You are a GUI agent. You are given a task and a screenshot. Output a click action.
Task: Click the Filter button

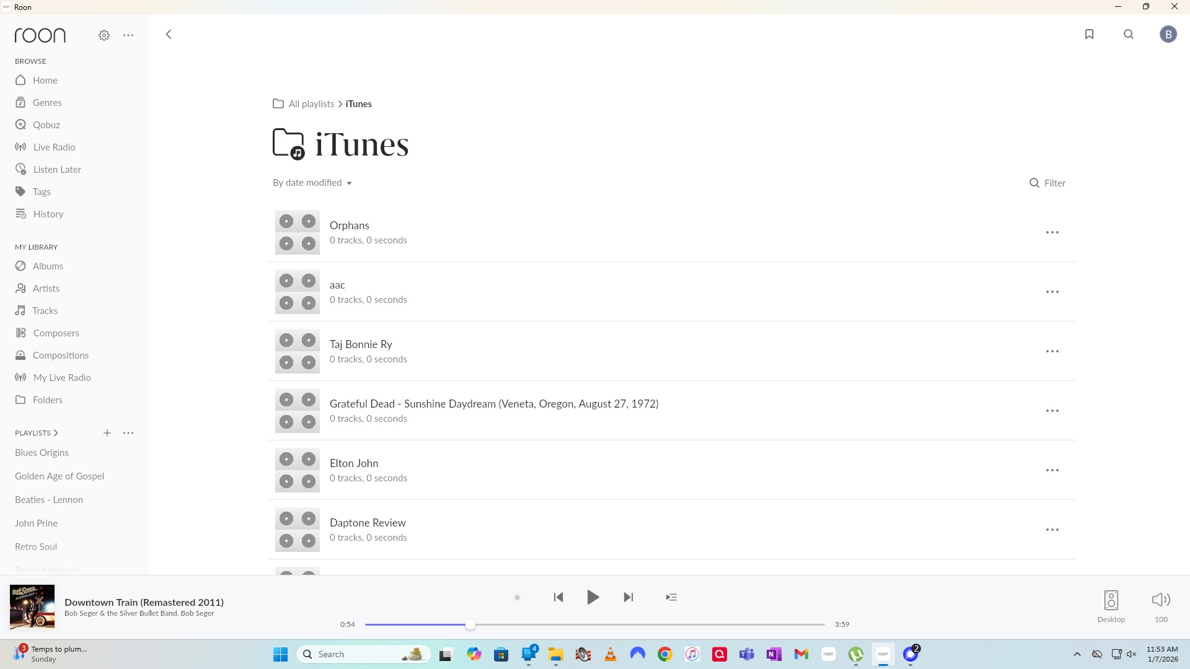coord(1047,183)
